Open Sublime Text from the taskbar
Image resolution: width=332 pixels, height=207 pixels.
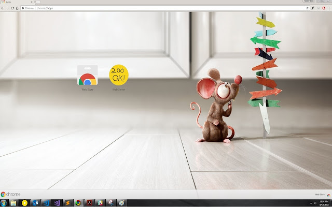[x=67, y=203]
